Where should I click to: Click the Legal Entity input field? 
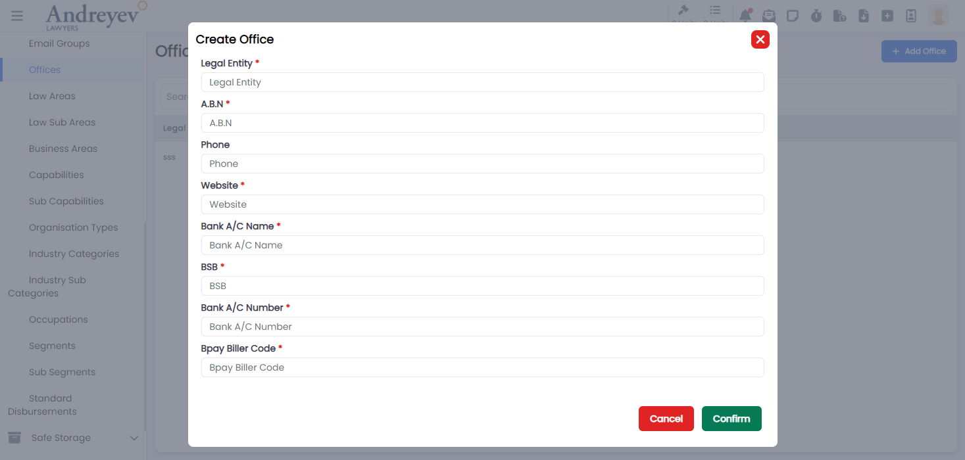pos(482,81)
